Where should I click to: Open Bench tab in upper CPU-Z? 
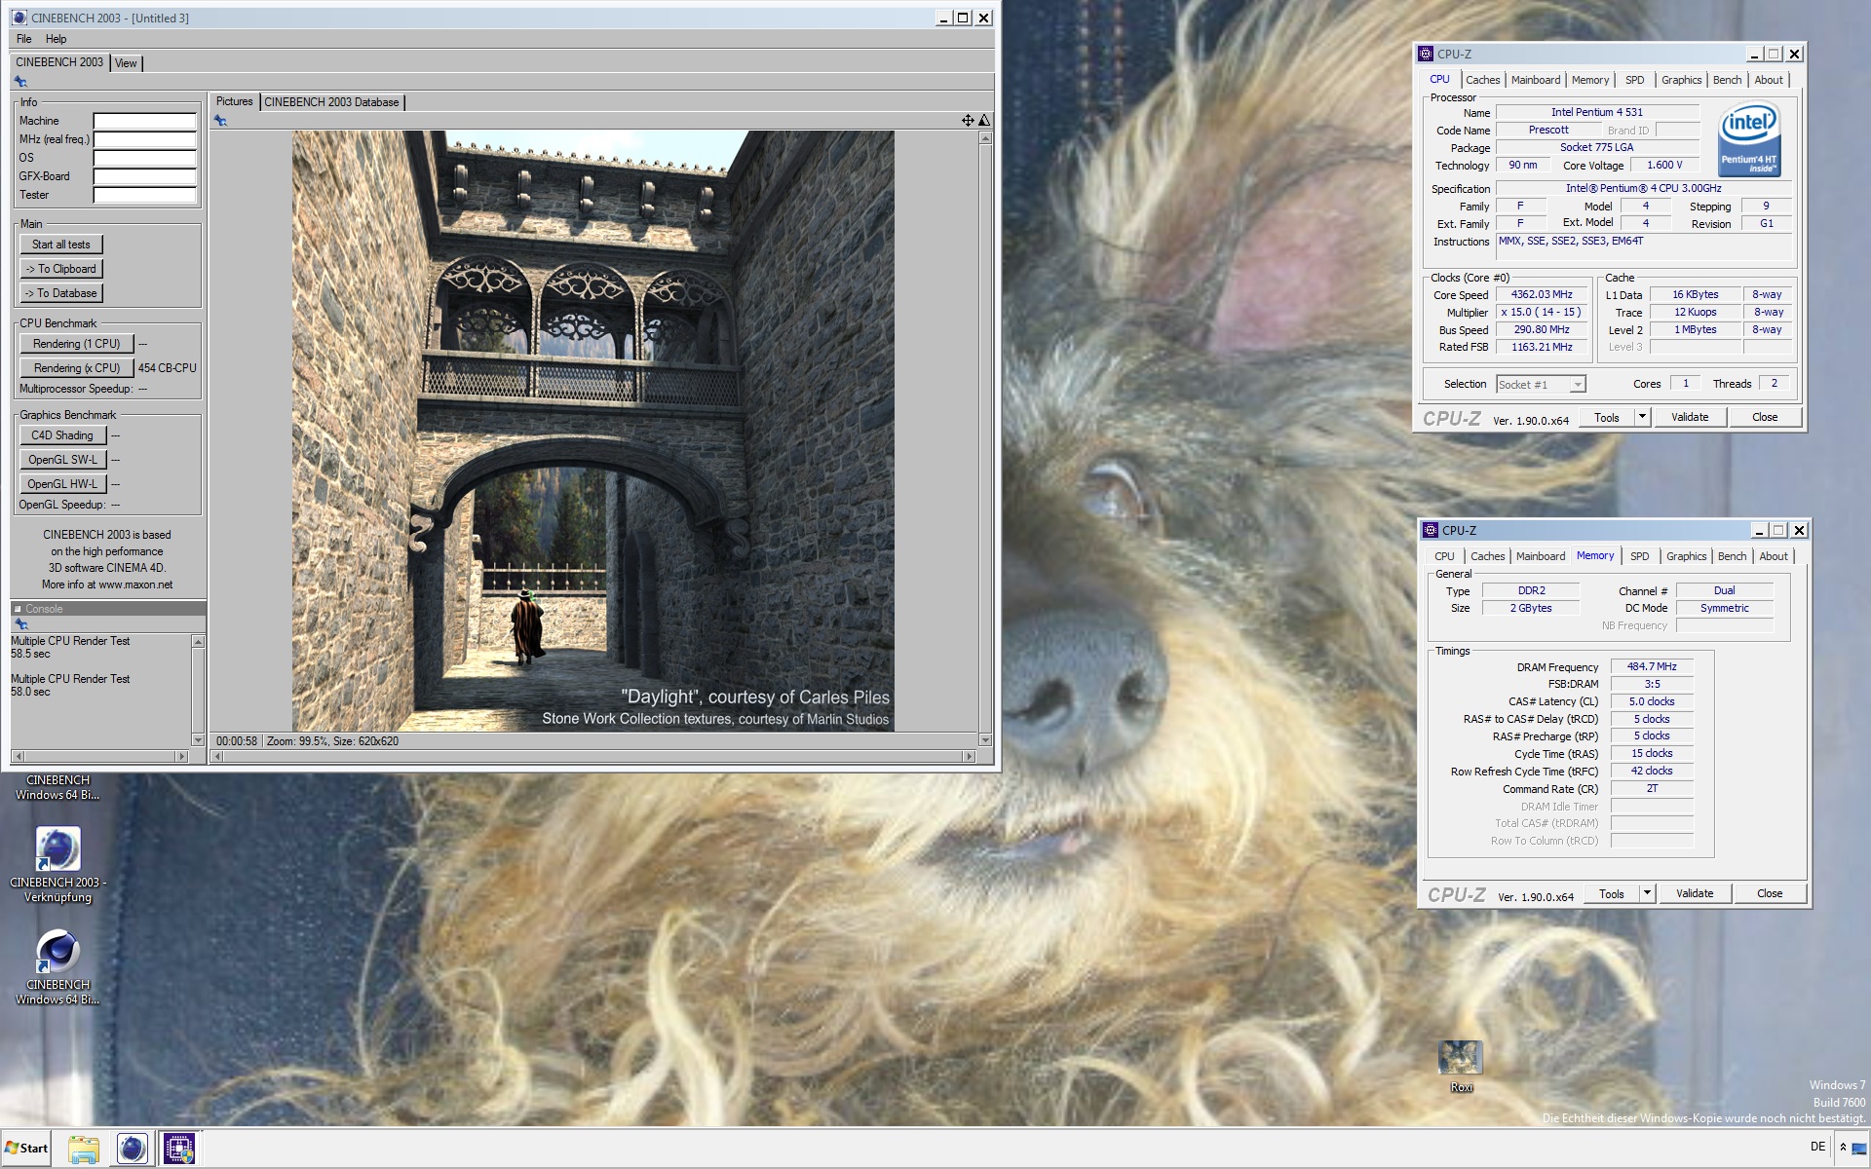pos(1728,80)
